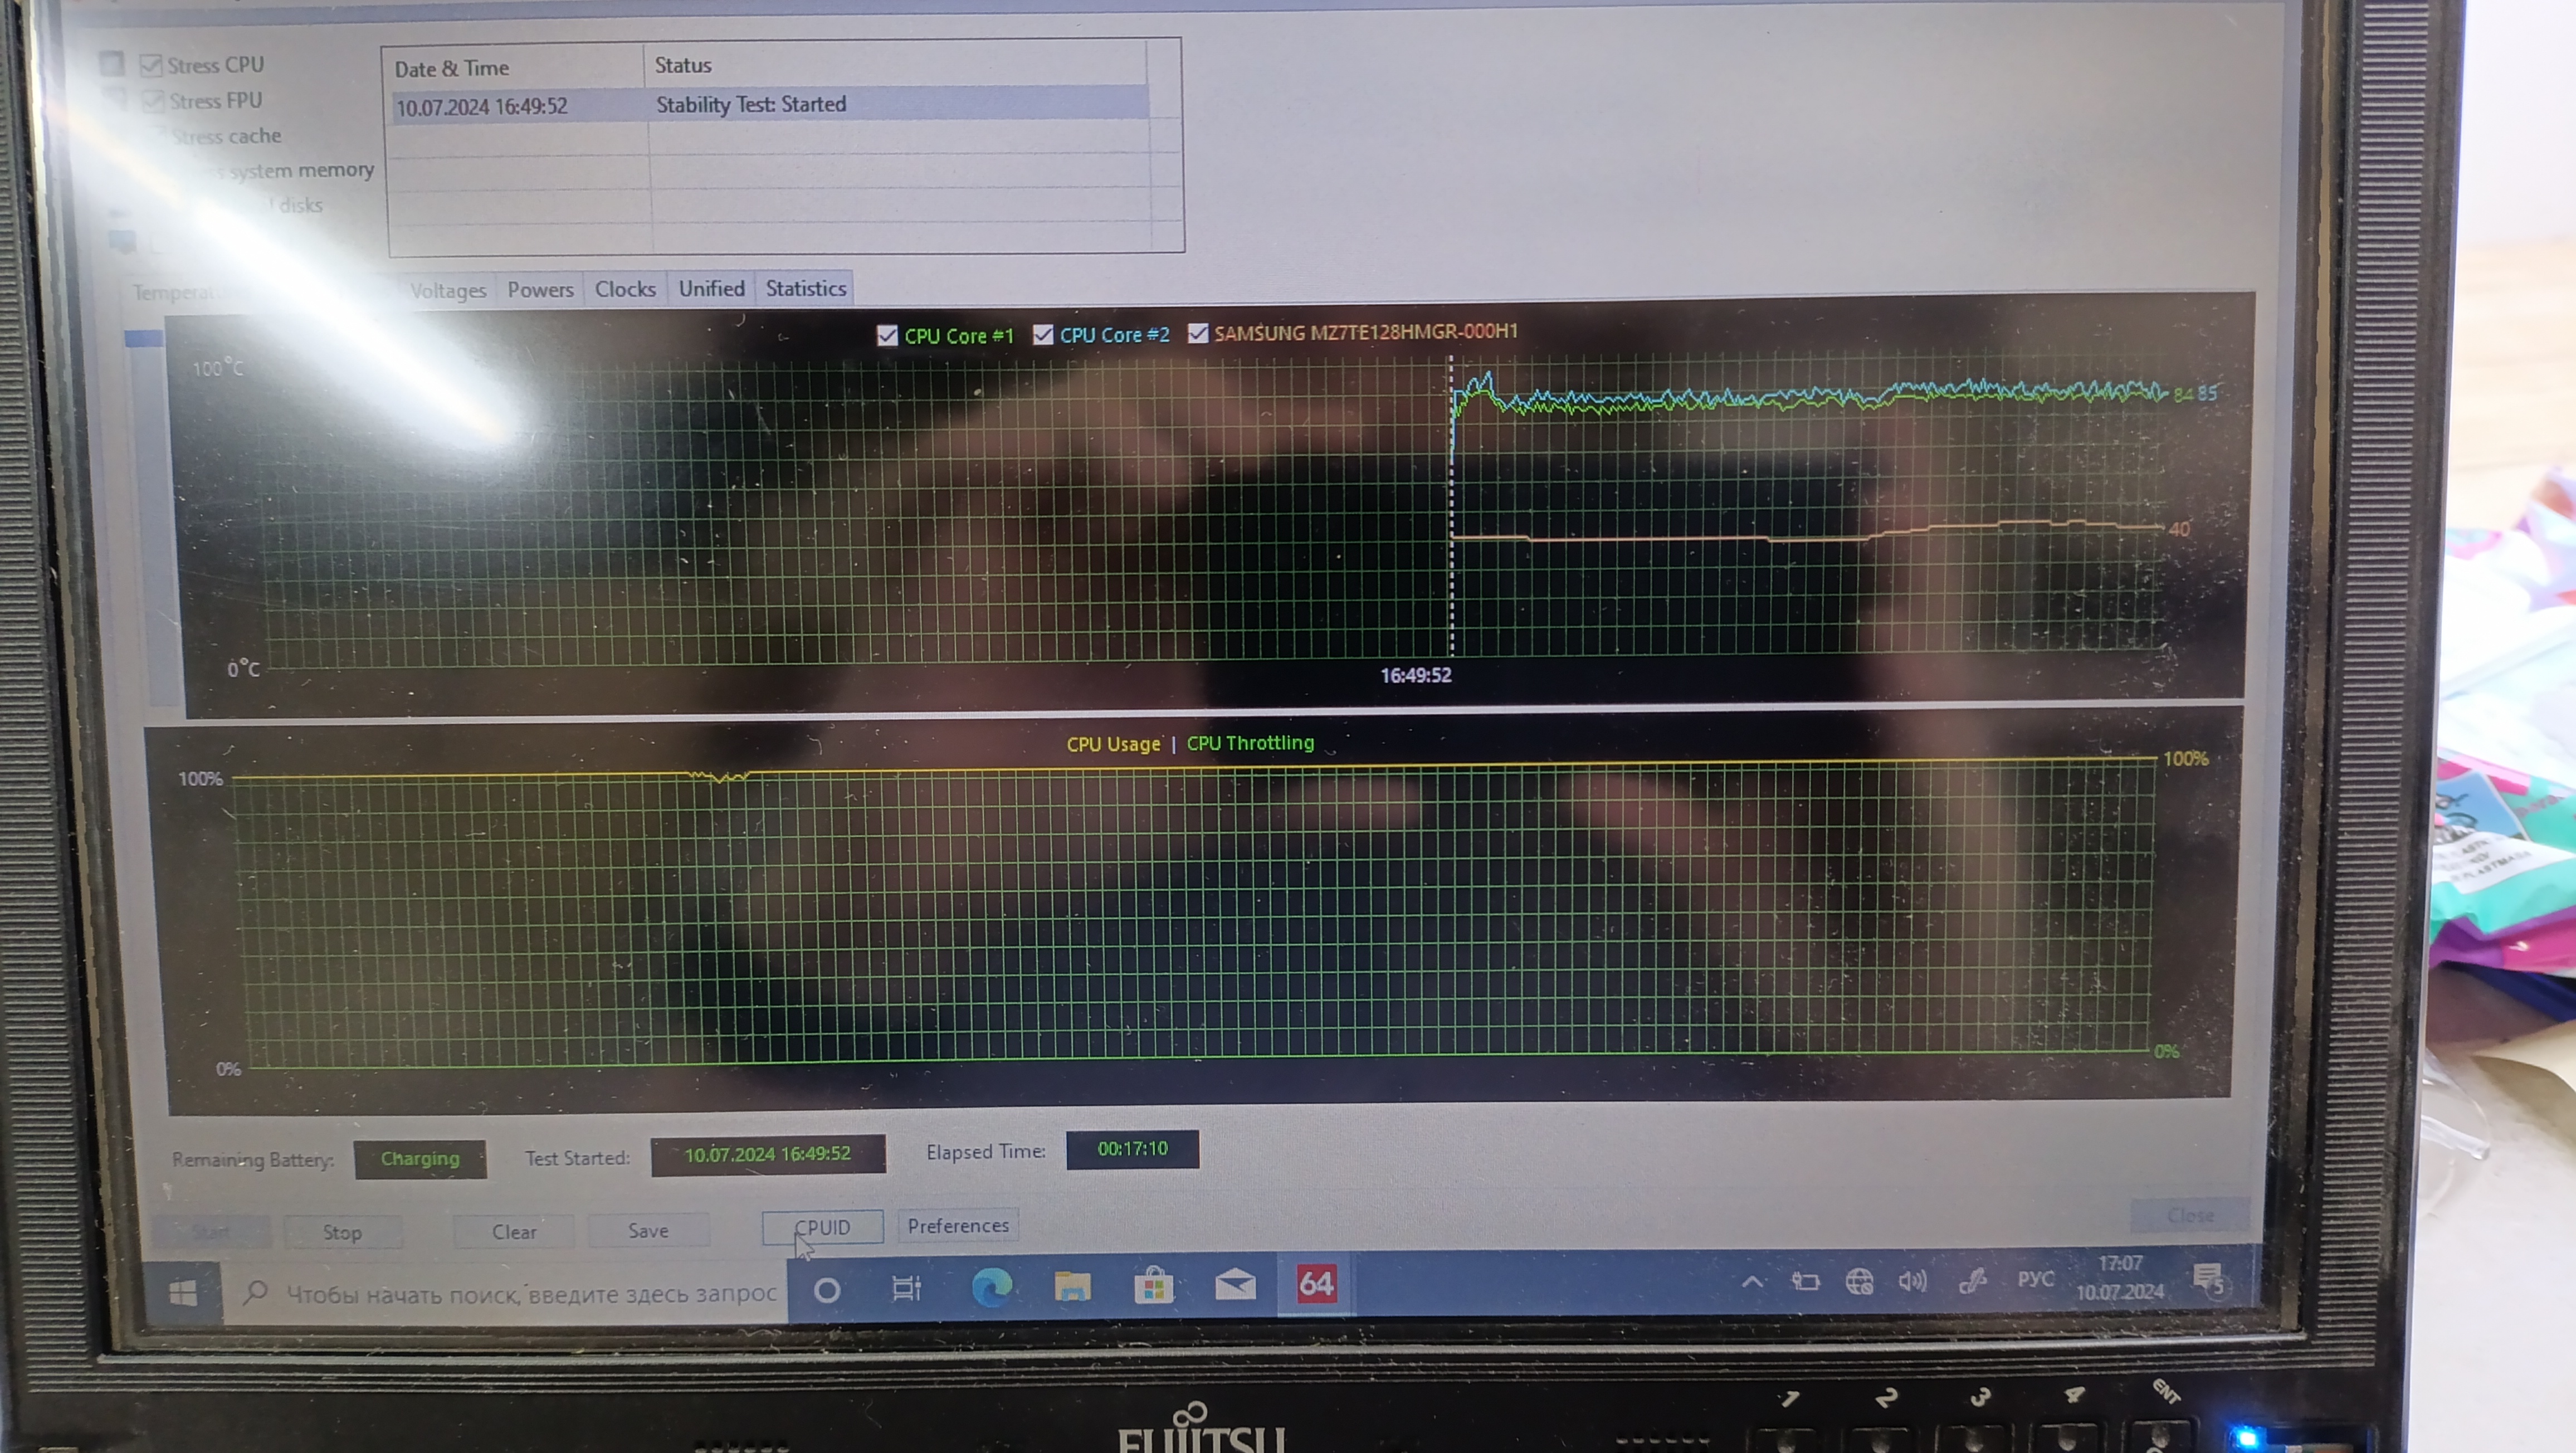Viewport: 2576px width, 1453px height.
Task: Click the Status column header
Action: point(895,65)
